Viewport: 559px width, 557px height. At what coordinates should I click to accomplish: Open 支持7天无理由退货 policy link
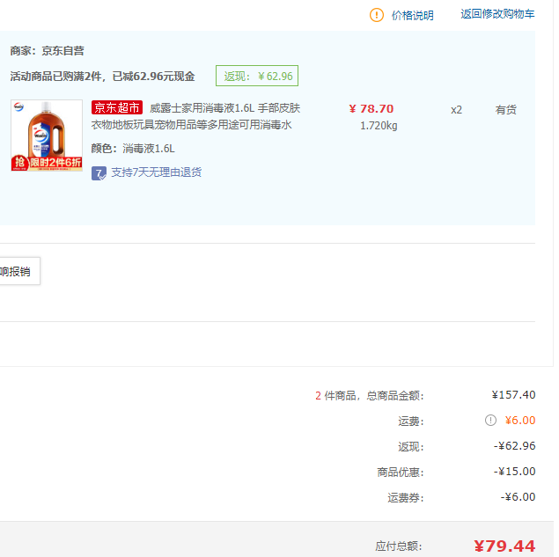tap(156, 172)
